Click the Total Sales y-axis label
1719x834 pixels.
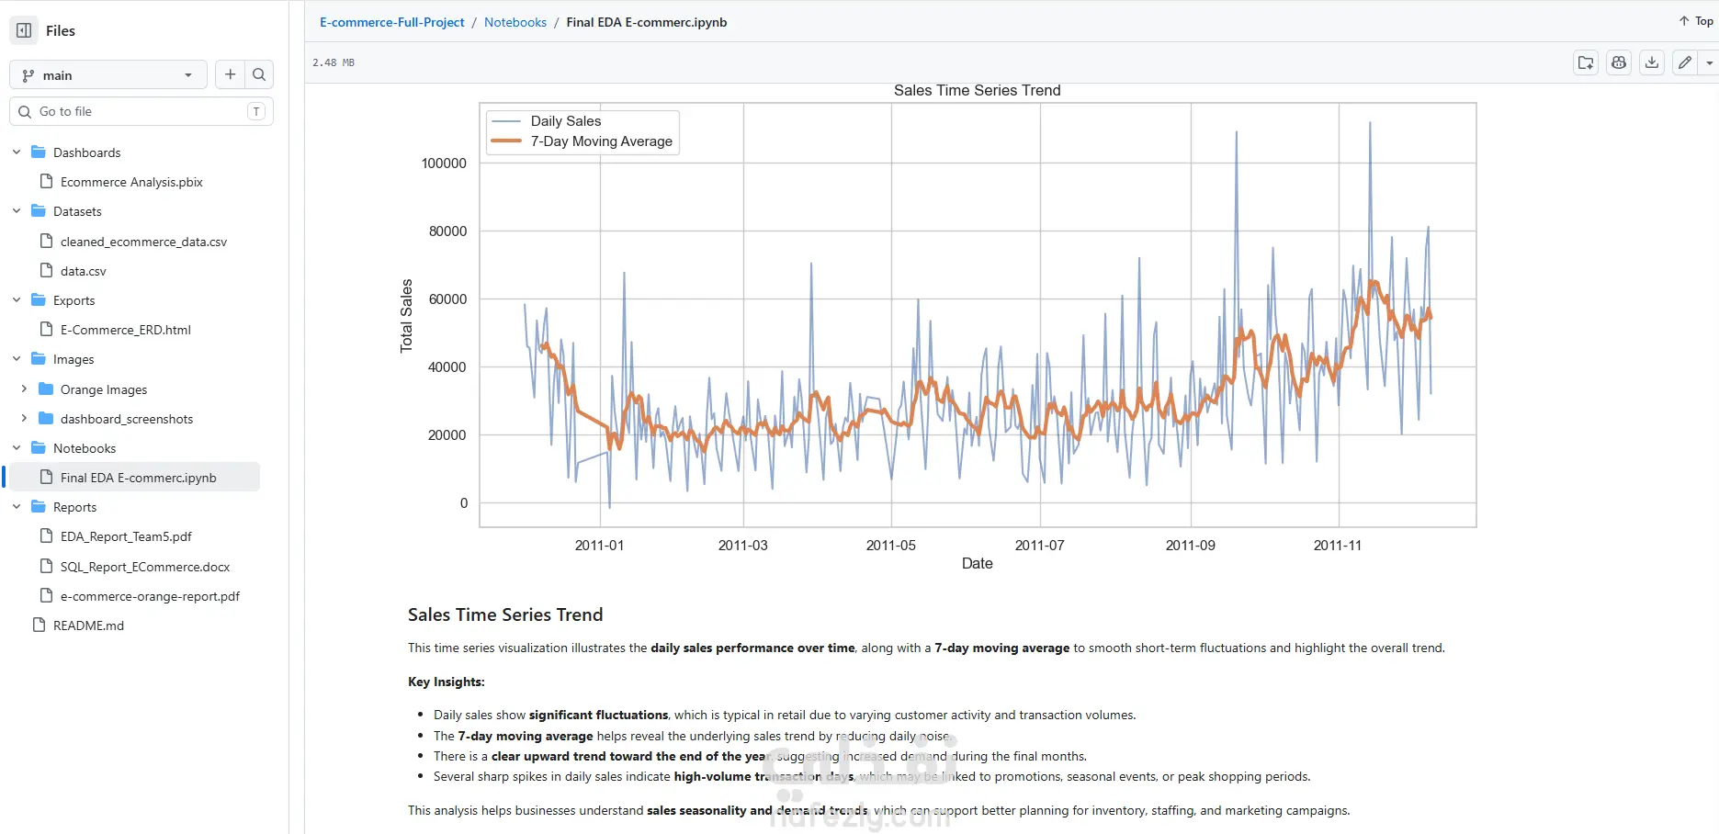pos(406,315)
